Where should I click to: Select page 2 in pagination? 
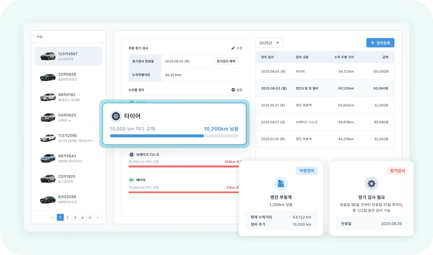68,217
